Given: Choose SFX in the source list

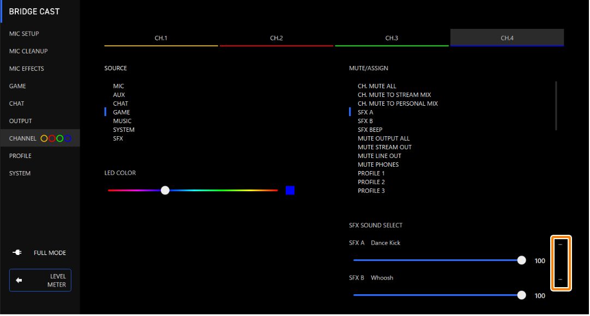Looking at the screenshot, I should (x=118, y=139).
